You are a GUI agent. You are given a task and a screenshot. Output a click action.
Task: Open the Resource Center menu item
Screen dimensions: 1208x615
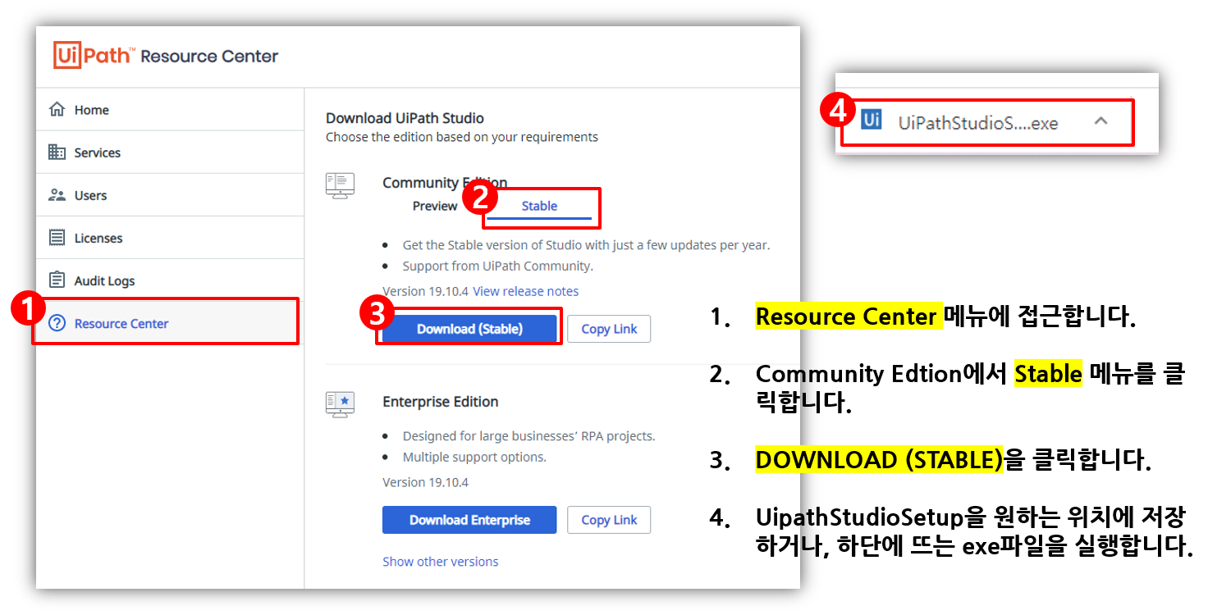coord(170,323)
